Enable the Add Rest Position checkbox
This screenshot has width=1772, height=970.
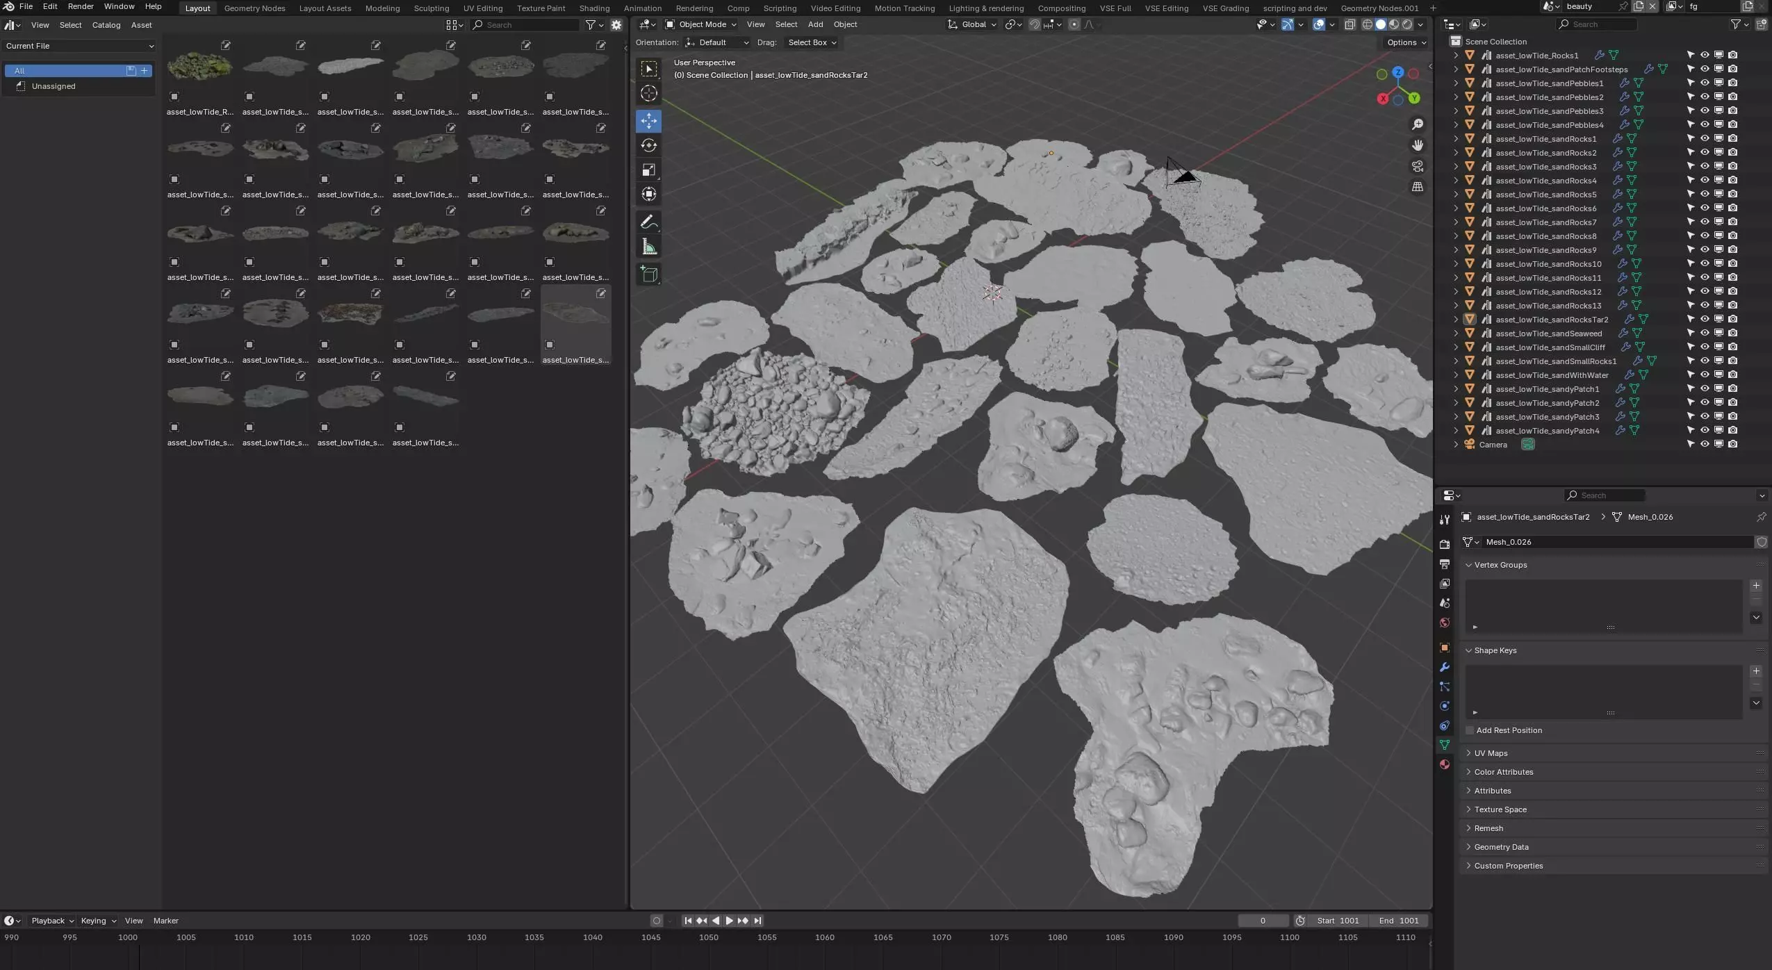pos(1470,730)
